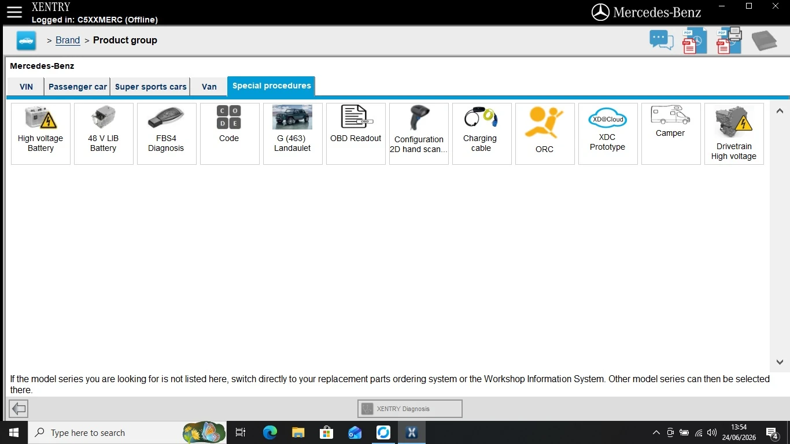Open the ORC airbag tile
This screenshot has width=790, height=444.
pyautogui.click(x=545, y=134)
